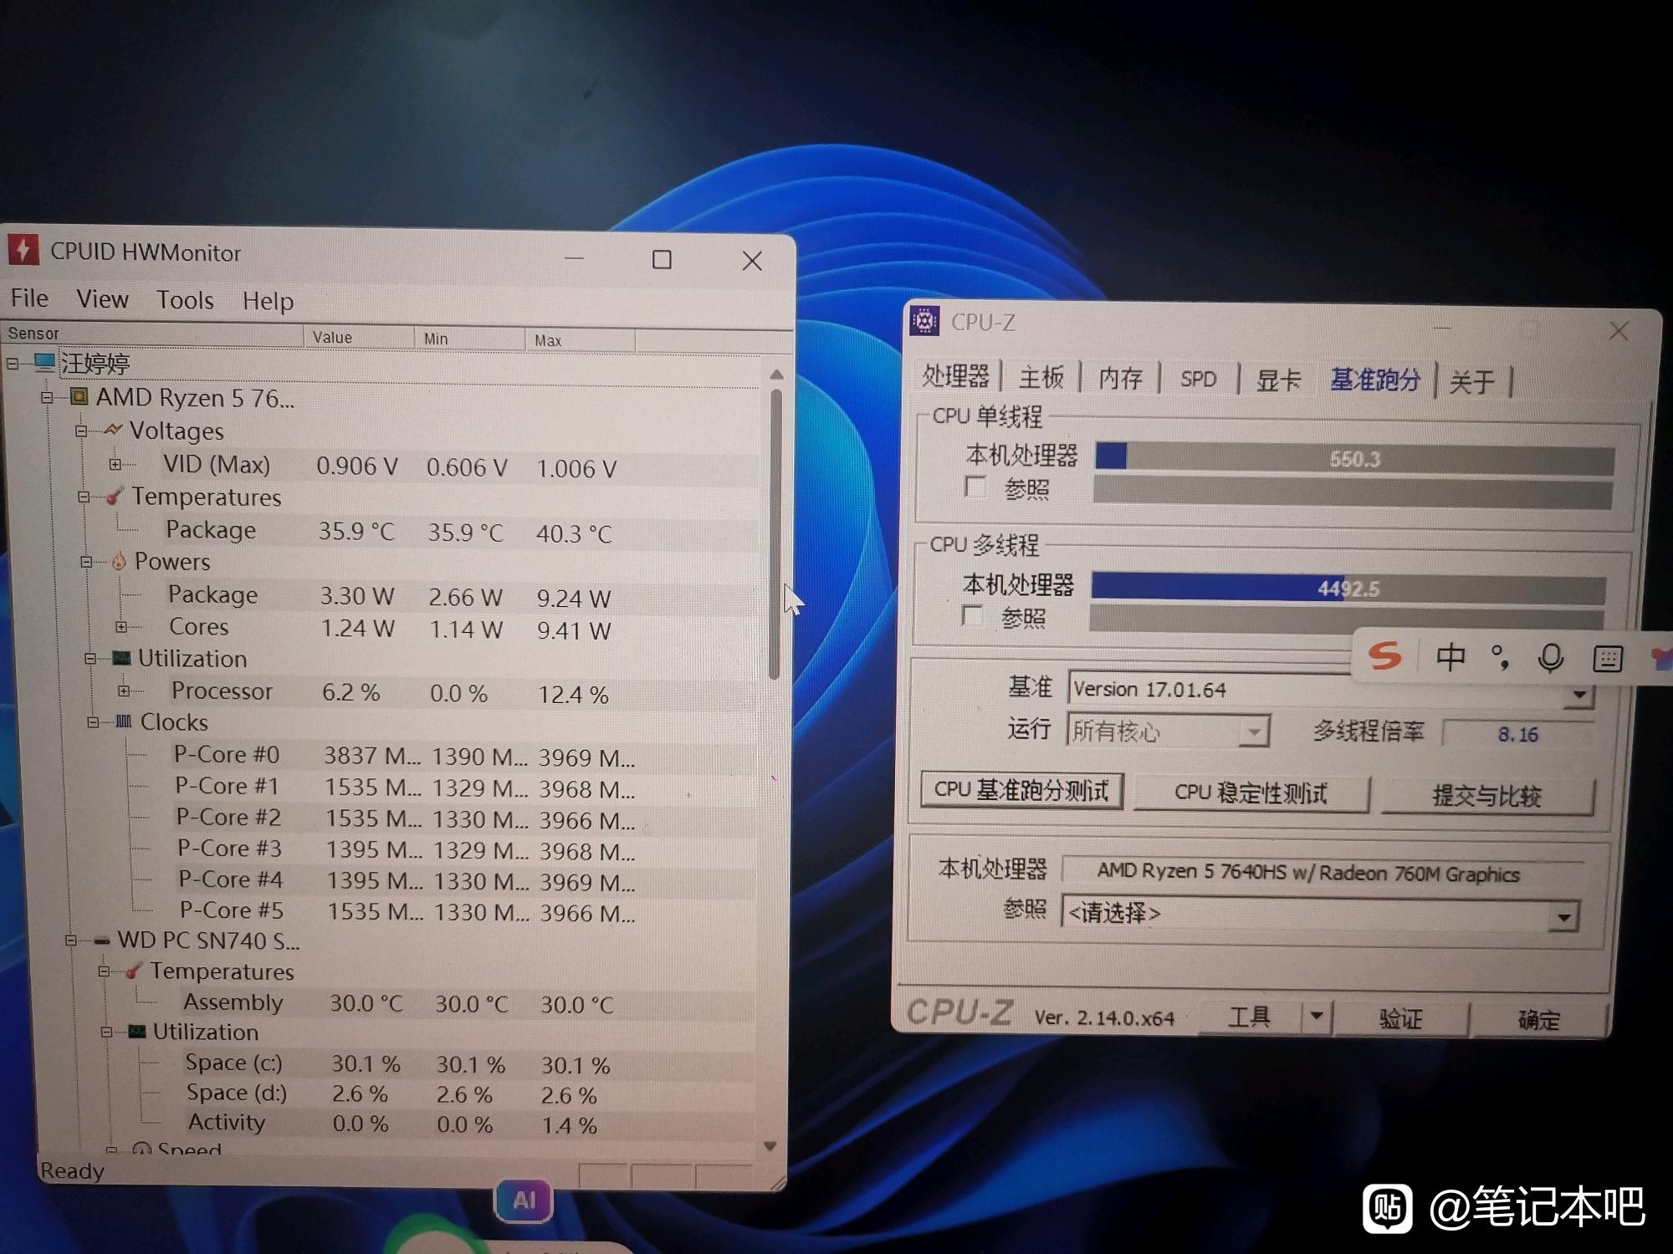
Task: Click the multi-thread 4492.5 score bar
Action: point(1348,588)
